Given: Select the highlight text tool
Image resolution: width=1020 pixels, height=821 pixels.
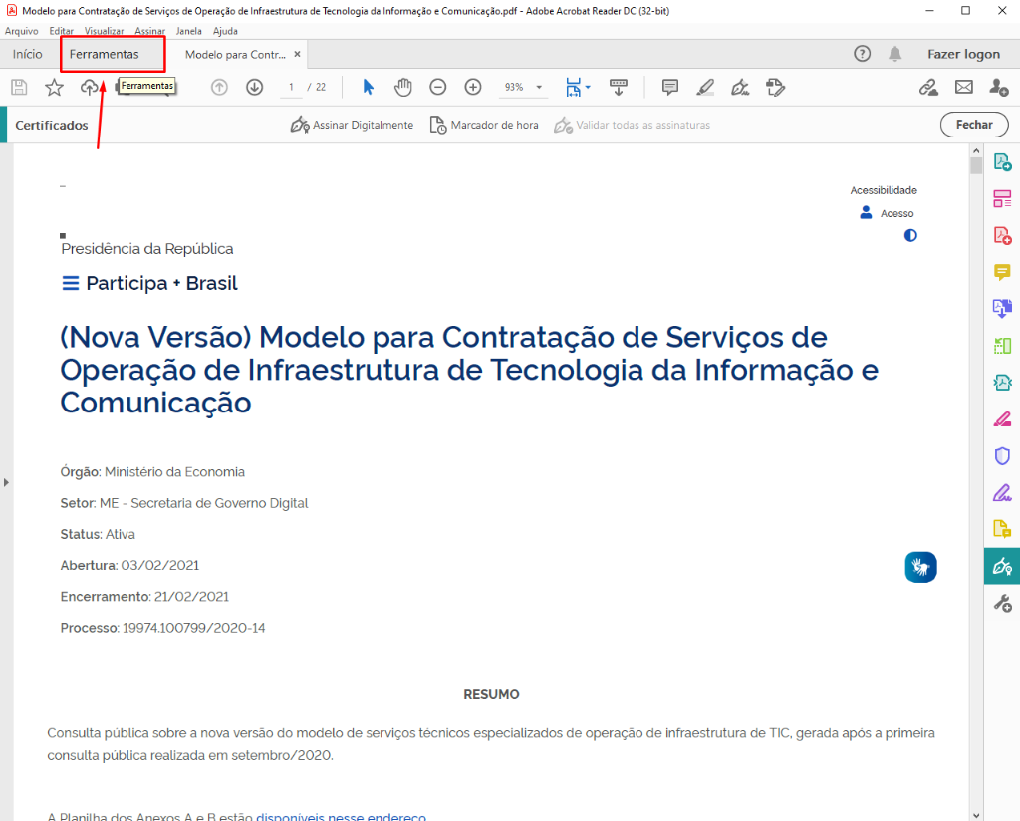Looking at the screenshot, I should tap(705, 88).
